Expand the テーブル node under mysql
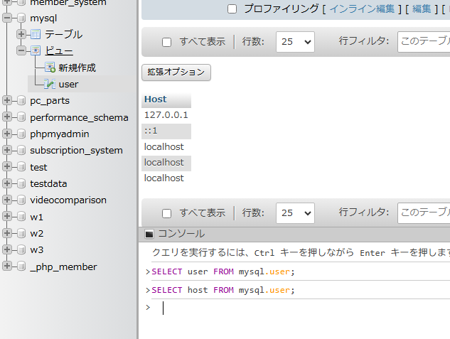The height and width of the screenshot is (339, 450). (x=21, y=34)
